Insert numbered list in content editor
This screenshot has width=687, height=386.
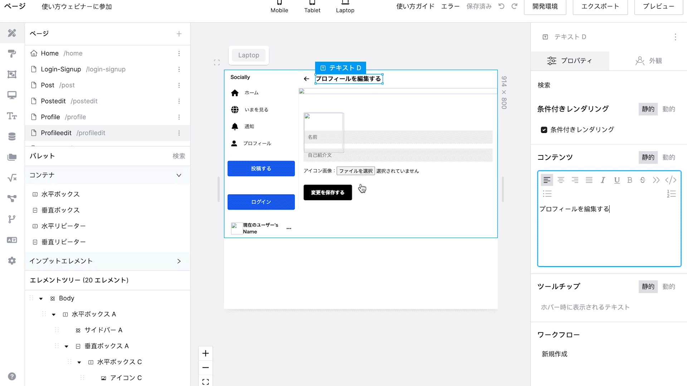pos(671,194)
